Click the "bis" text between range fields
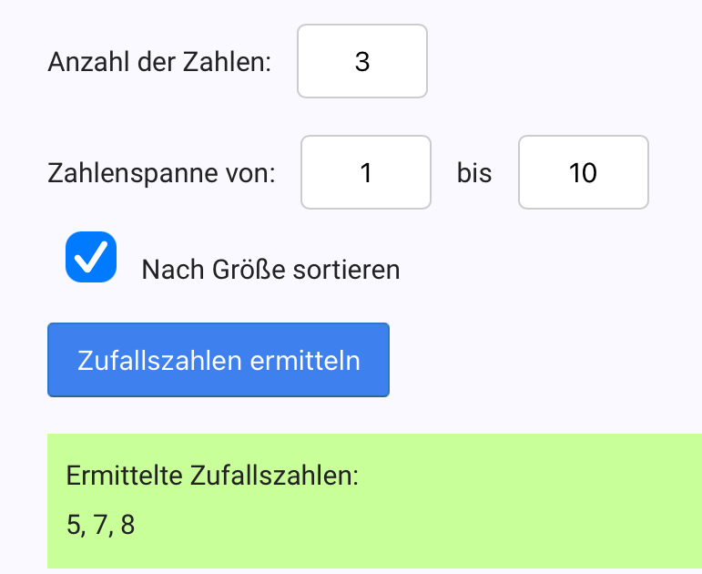 [474, 172]
